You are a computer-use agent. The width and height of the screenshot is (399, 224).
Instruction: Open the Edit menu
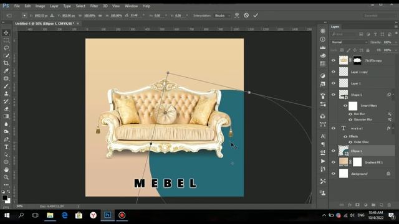27,6
